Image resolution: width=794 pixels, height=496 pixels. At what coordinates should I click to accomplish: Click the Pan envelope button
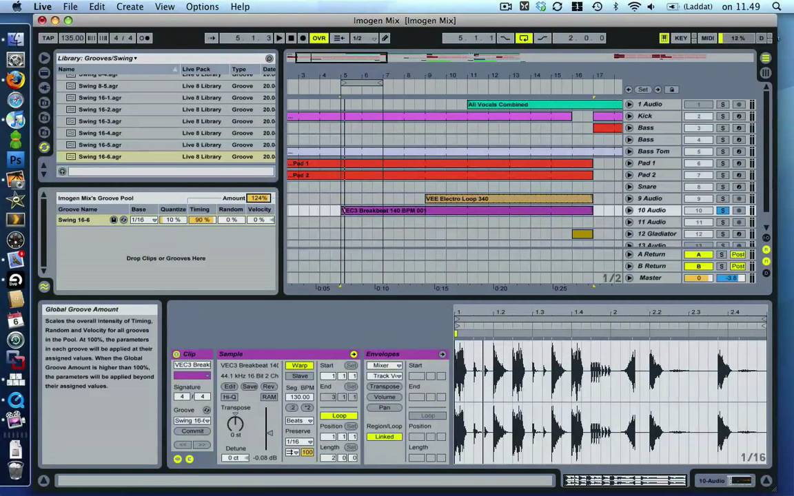coord(384,407)
